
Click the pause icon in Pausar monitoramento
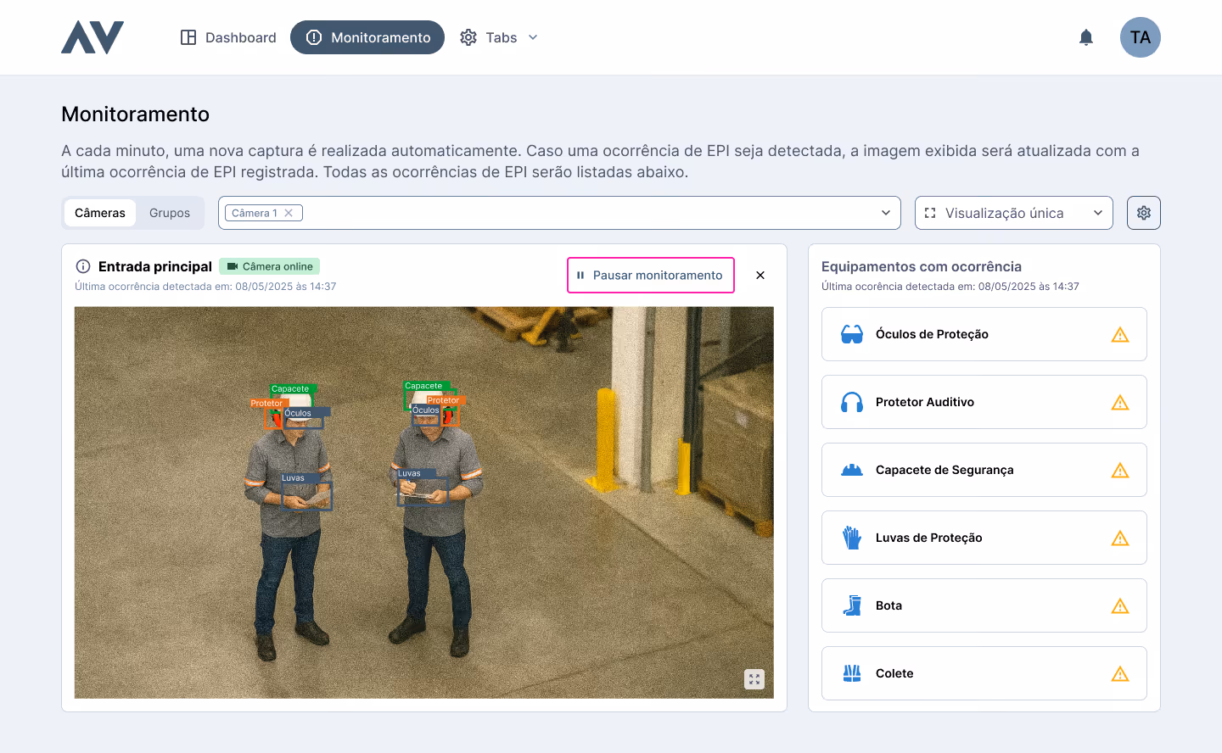(x=580, y=276)
